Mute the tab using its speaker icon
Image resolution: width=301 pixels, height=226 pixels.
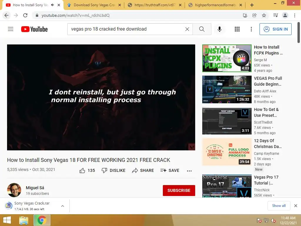tap(52, 5)
